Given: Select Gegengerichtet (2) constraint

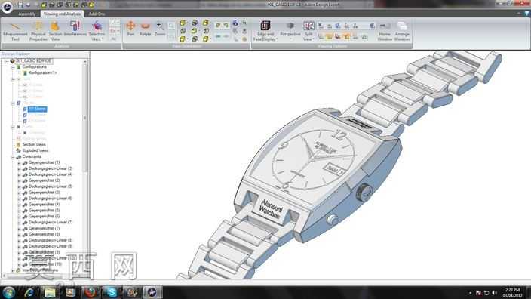Looking at the screenshot, I should [44, 180].
